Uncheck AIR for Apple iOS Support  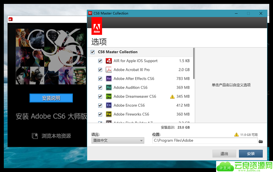tap(100, 61)
